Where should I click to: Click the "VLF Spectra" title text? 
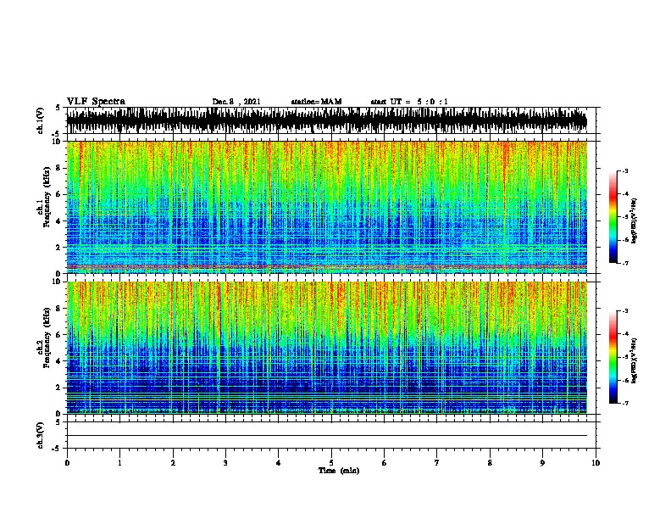tap(96, 102)
